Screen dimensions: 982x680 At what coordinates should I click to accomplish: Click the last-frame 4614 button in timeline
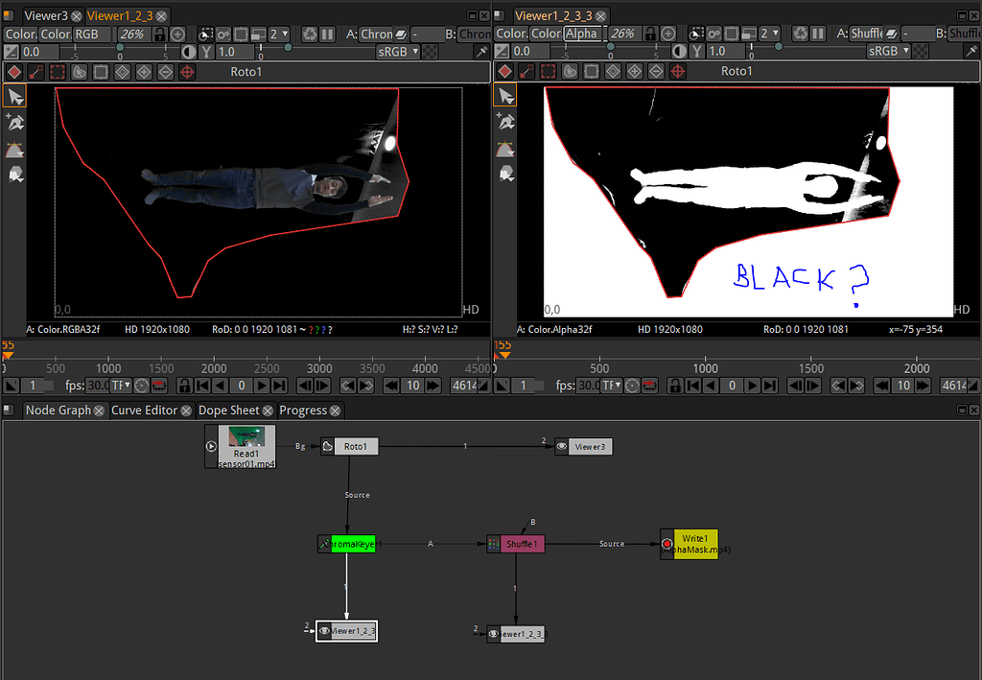[464, 386]
